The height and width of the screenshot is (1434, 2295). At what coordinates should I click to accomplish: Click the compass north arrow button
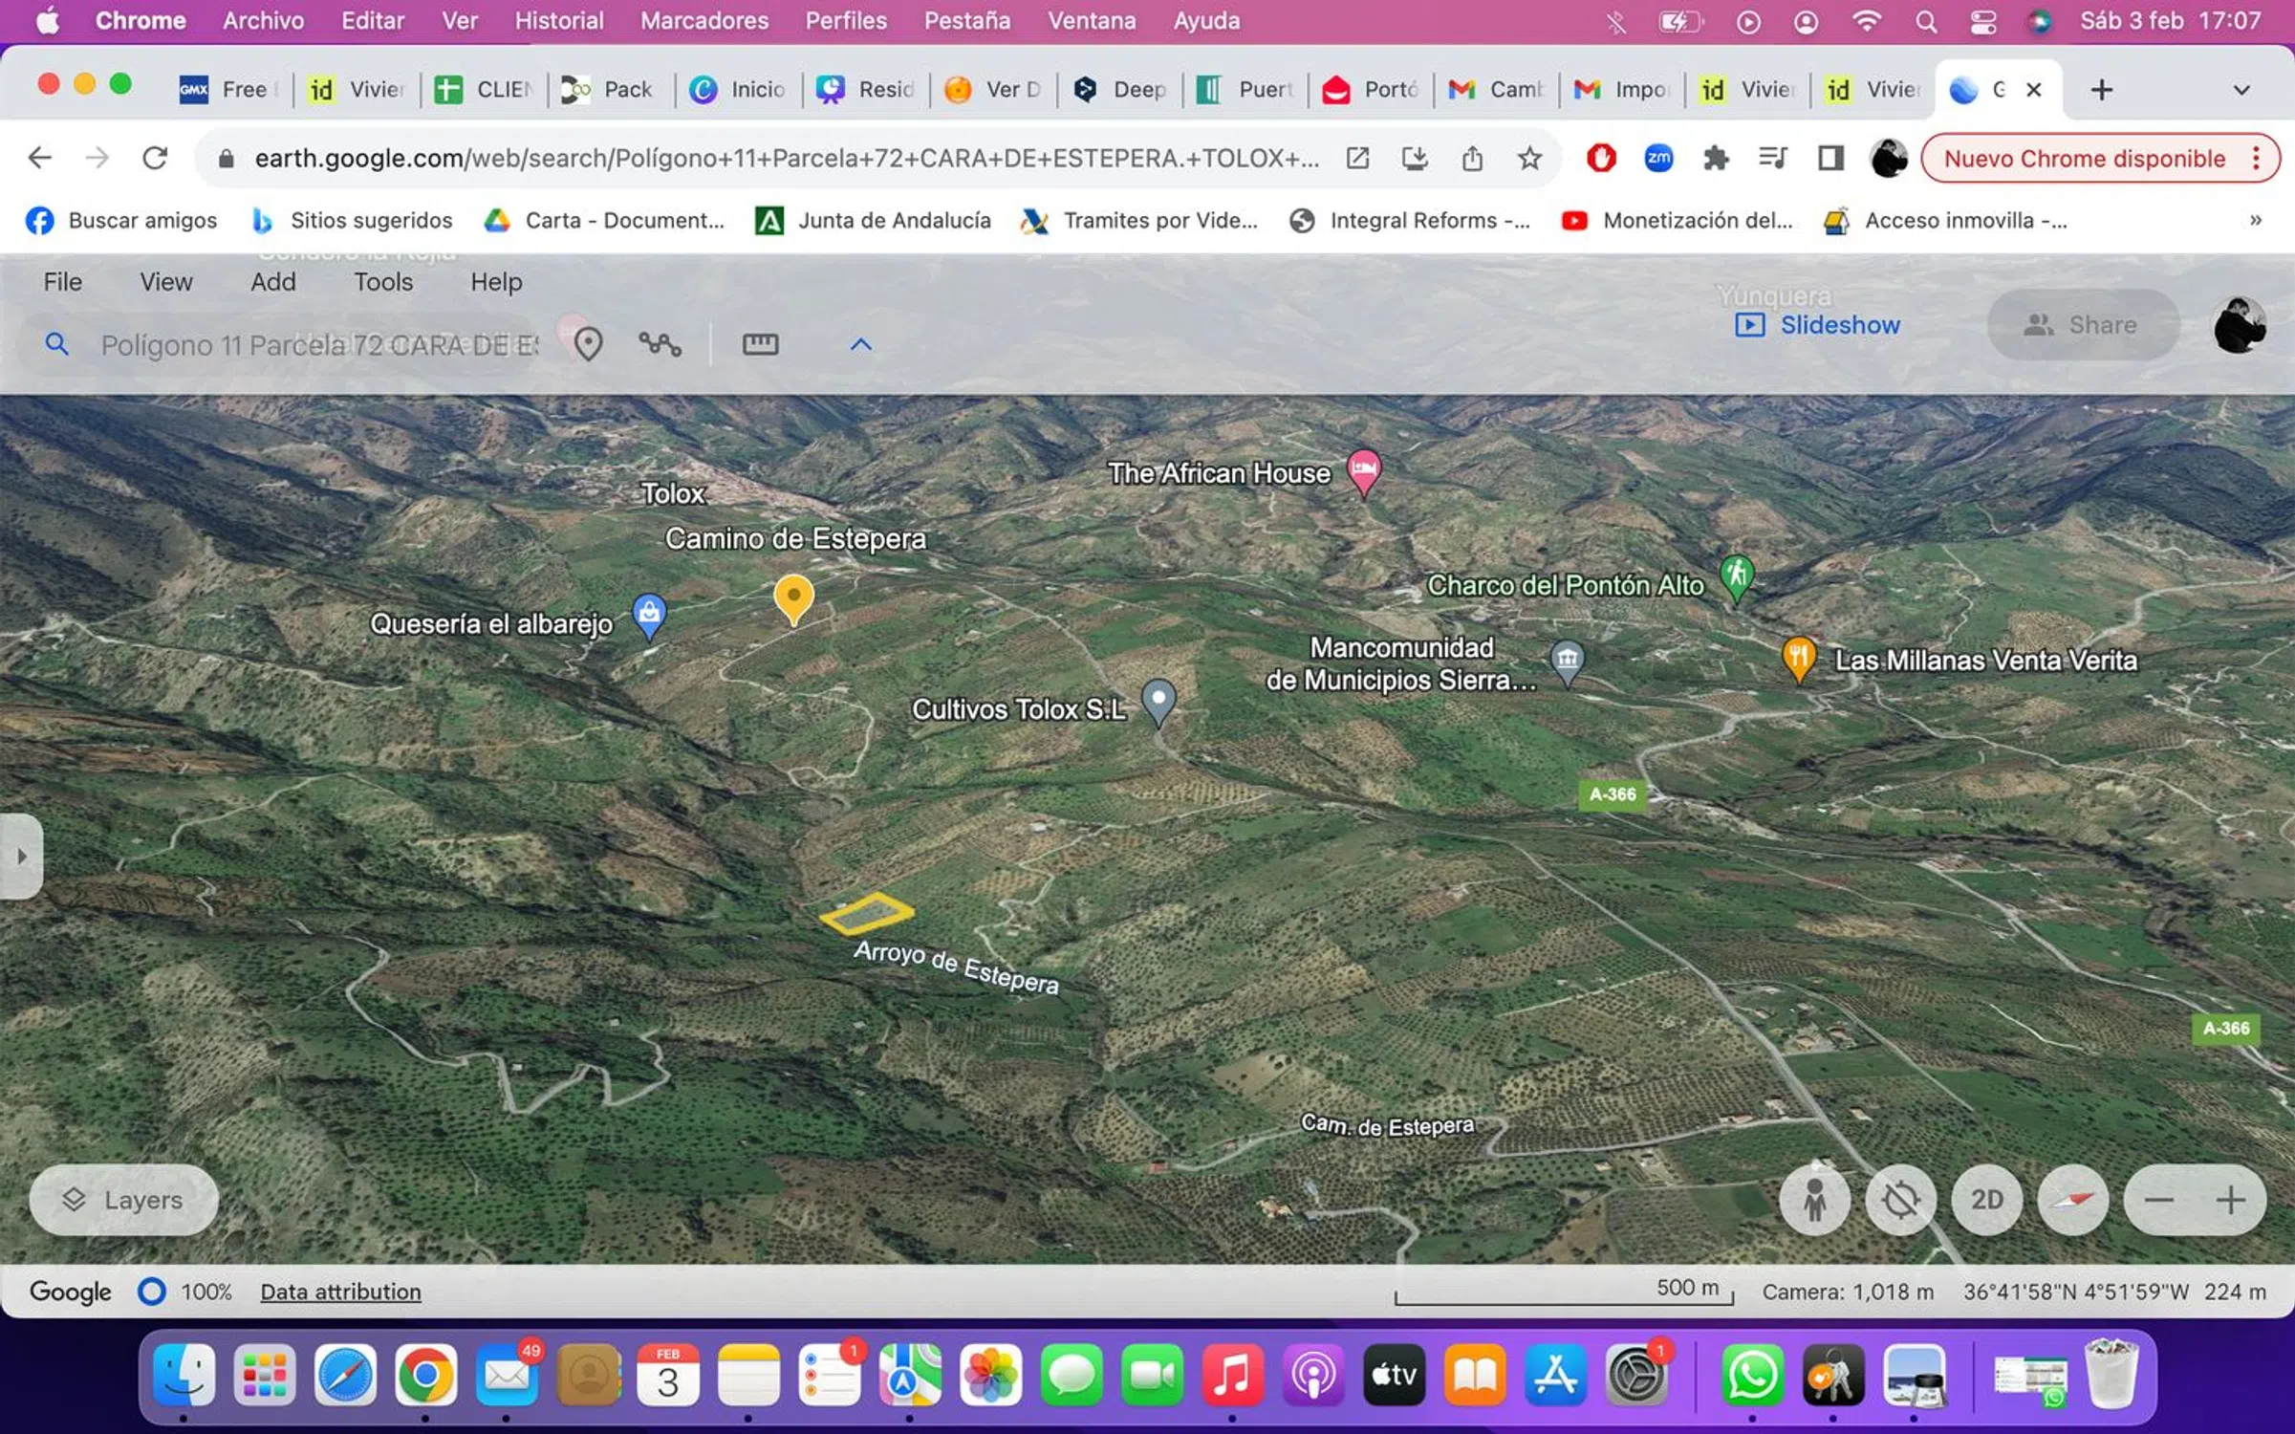click(2072, 1199)
